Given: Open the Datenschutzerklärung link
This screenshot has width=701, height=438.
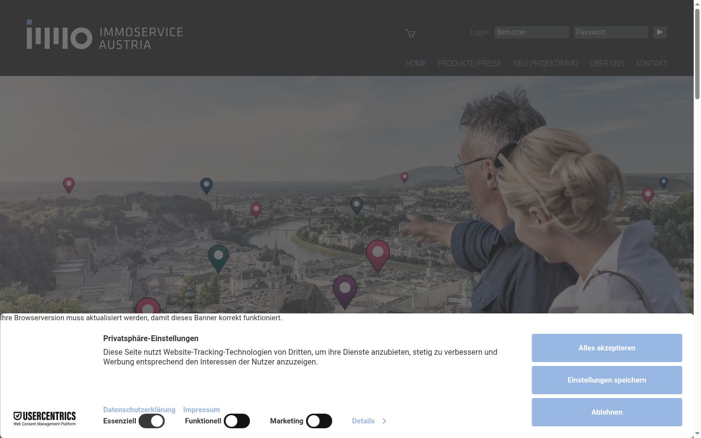Looking at the screenshot, I should (x=139, y=410).
